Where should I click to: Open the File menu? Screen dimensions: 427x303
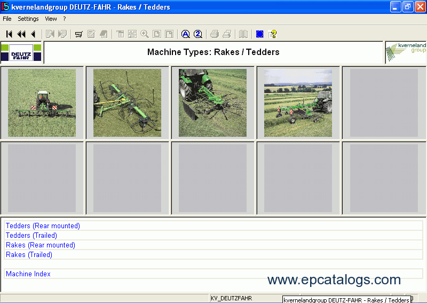[7, 19]
